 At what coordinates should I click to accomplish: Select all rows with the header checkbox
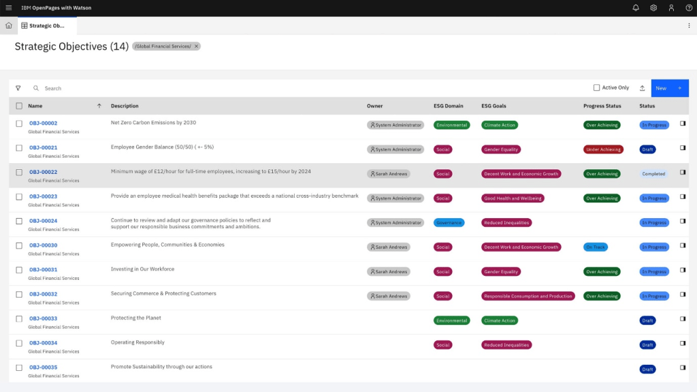pyautogui.click(x=18, y=106)
